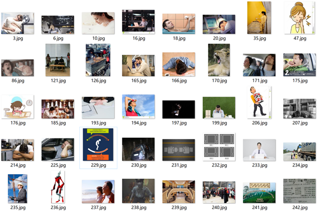
Task: Select the 176.jpg cartoon studying girl thumbnail
Action: [17, 106]
